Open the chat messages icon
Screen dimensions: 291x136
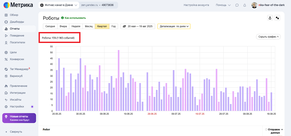(237, 5)
